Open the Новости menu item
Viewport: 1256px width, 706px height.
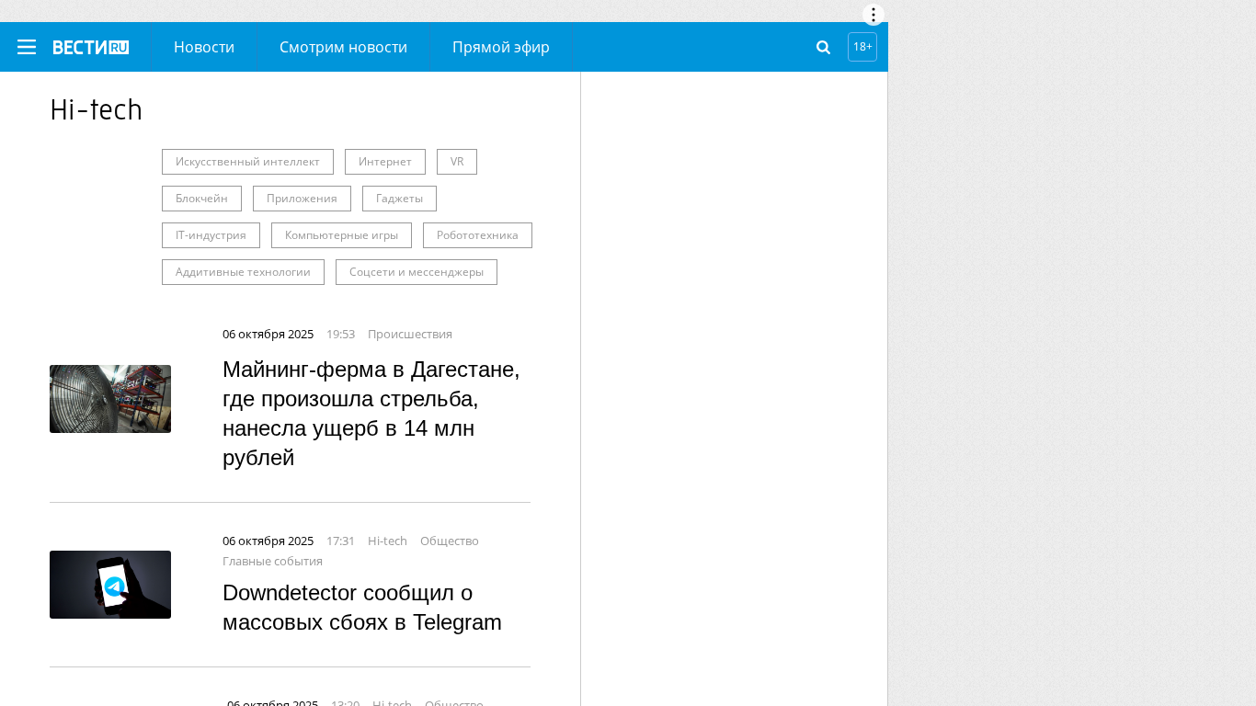pos(204,47)
